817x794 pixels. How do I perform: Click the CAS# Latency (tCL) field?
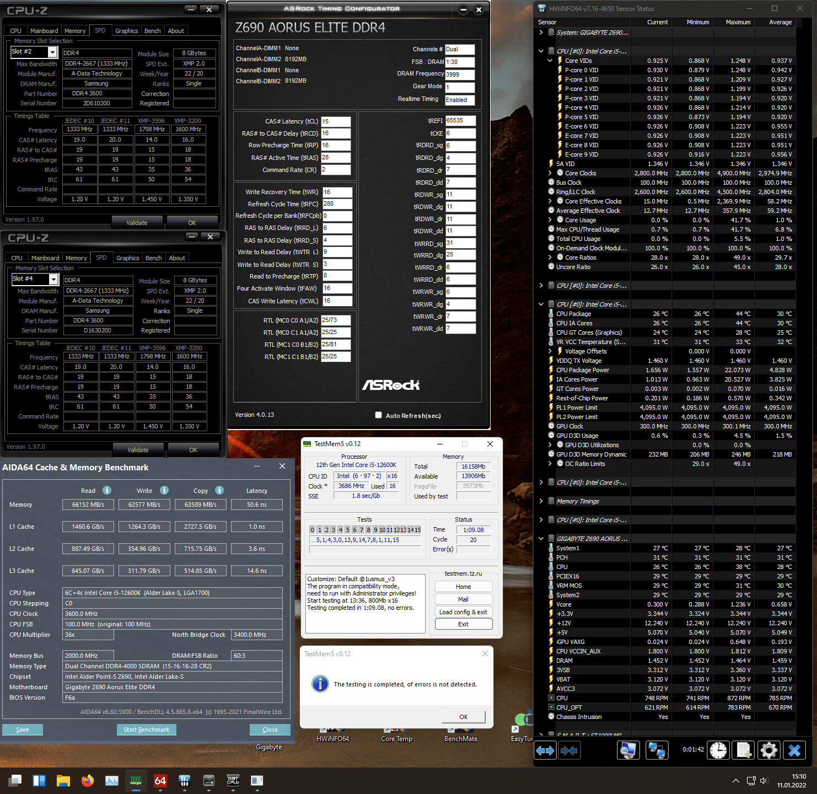(336, 121)
